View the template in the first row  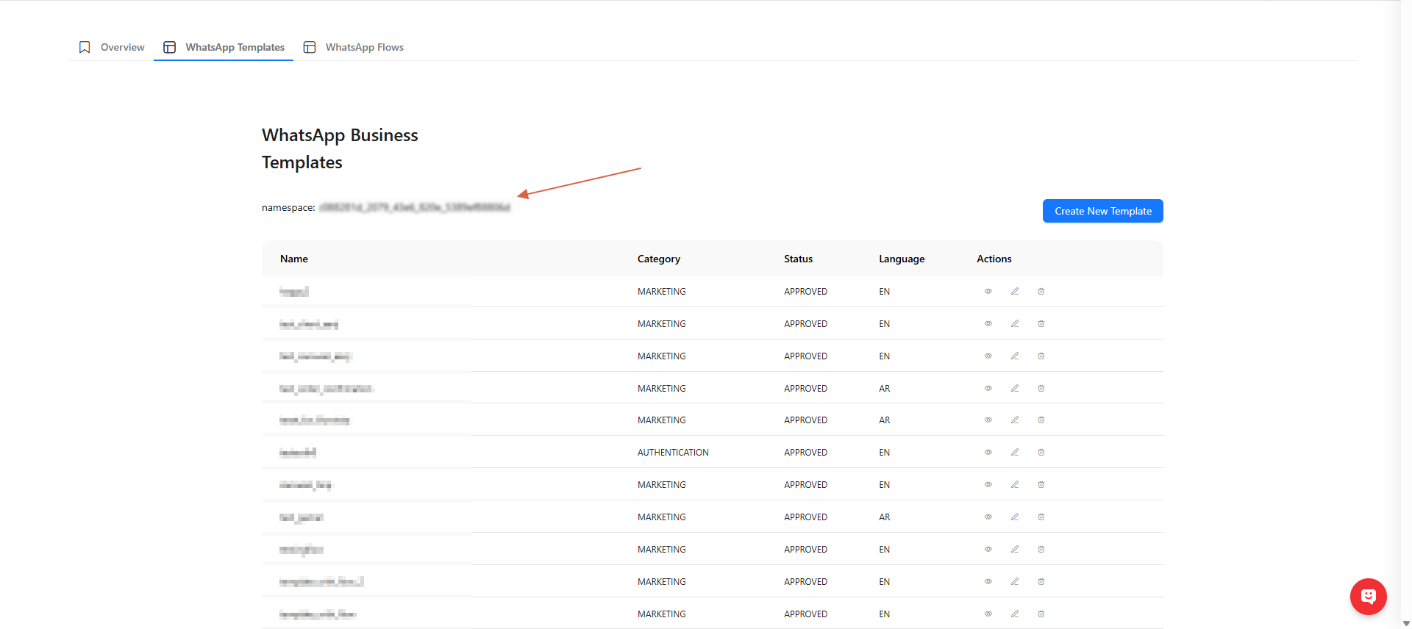[988, 292]
